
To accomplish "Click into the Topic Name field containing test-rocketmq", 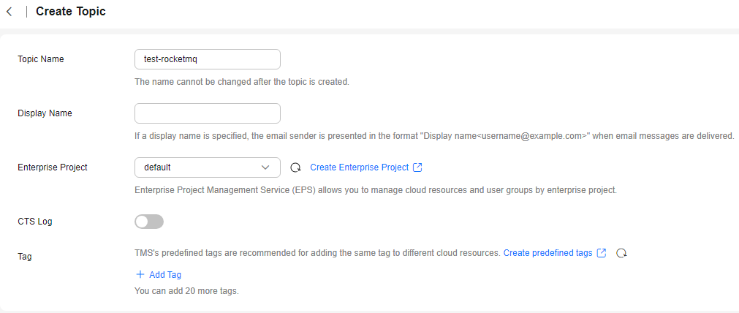I will tap(208, 59).
